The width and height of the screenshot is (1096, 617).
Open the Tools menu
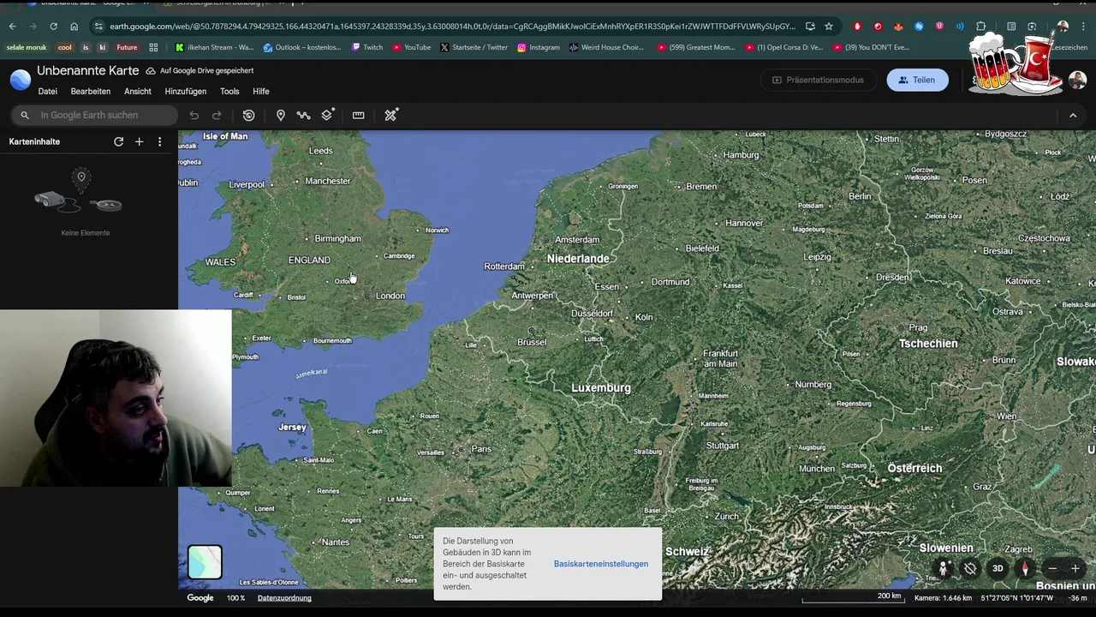tap(229, 91)
